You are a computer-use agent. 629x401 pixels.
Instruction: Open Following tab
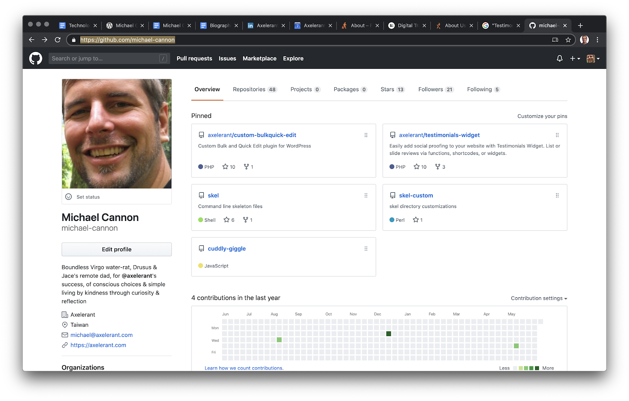(x=484, y=89)
